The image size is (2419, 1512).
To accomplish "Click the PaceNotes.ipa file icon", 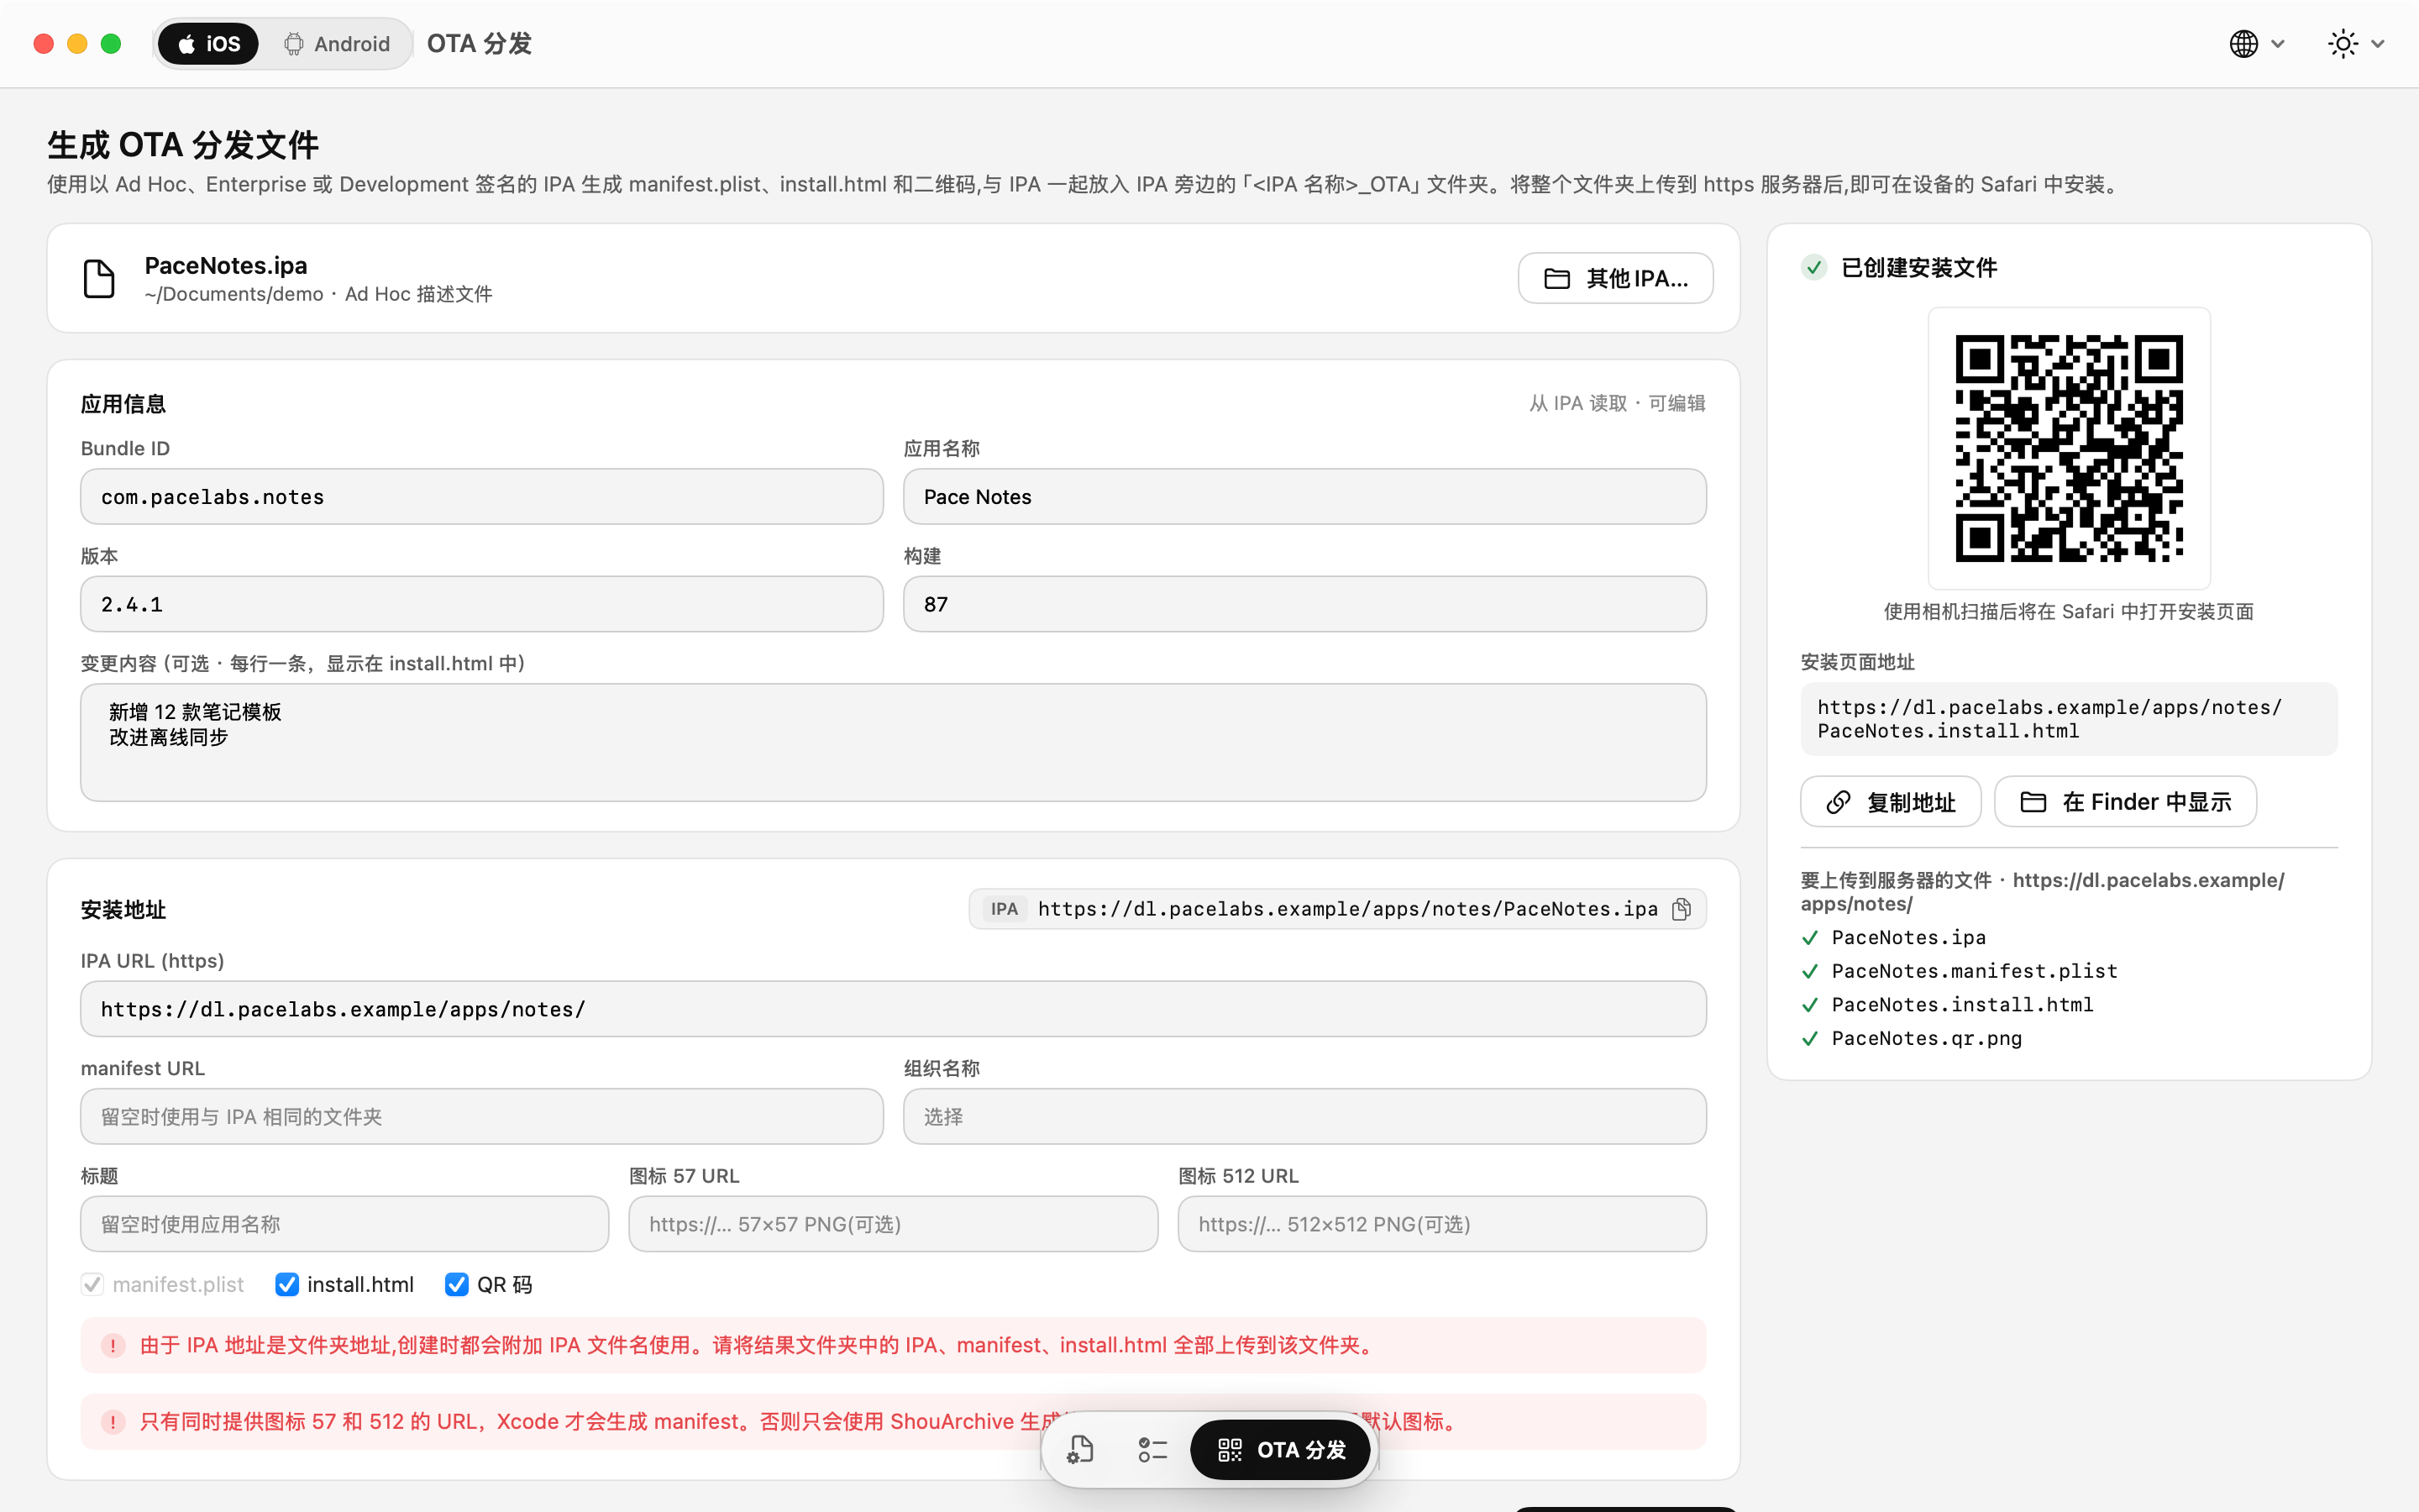I will click(x=99, y=278).
